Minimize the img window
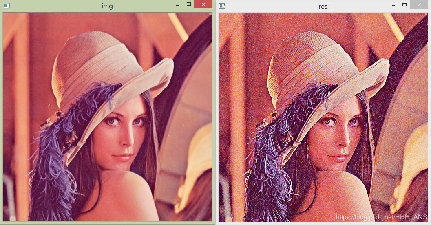This screenshot has height=225, width=431. coord(178,4)
